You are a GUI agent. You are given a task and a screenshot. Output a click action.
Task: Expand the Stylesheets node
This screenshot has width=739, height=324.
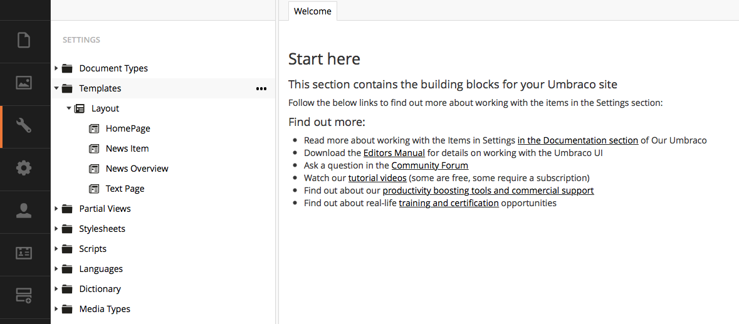point(56,229)
